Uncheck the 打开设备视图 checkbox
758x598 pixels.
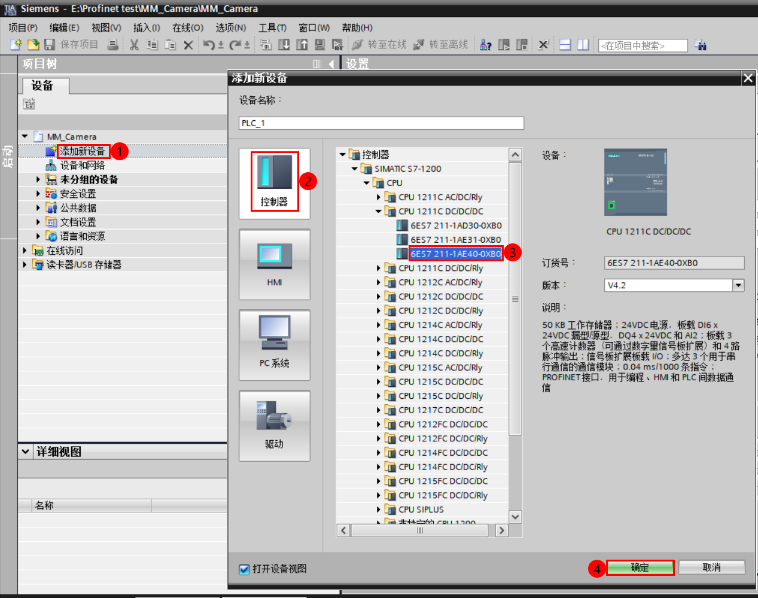tap(243, 570)
